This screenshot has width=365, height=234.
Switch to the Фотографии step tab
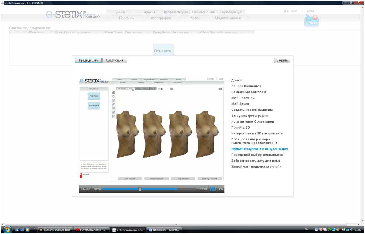[160, 18]
